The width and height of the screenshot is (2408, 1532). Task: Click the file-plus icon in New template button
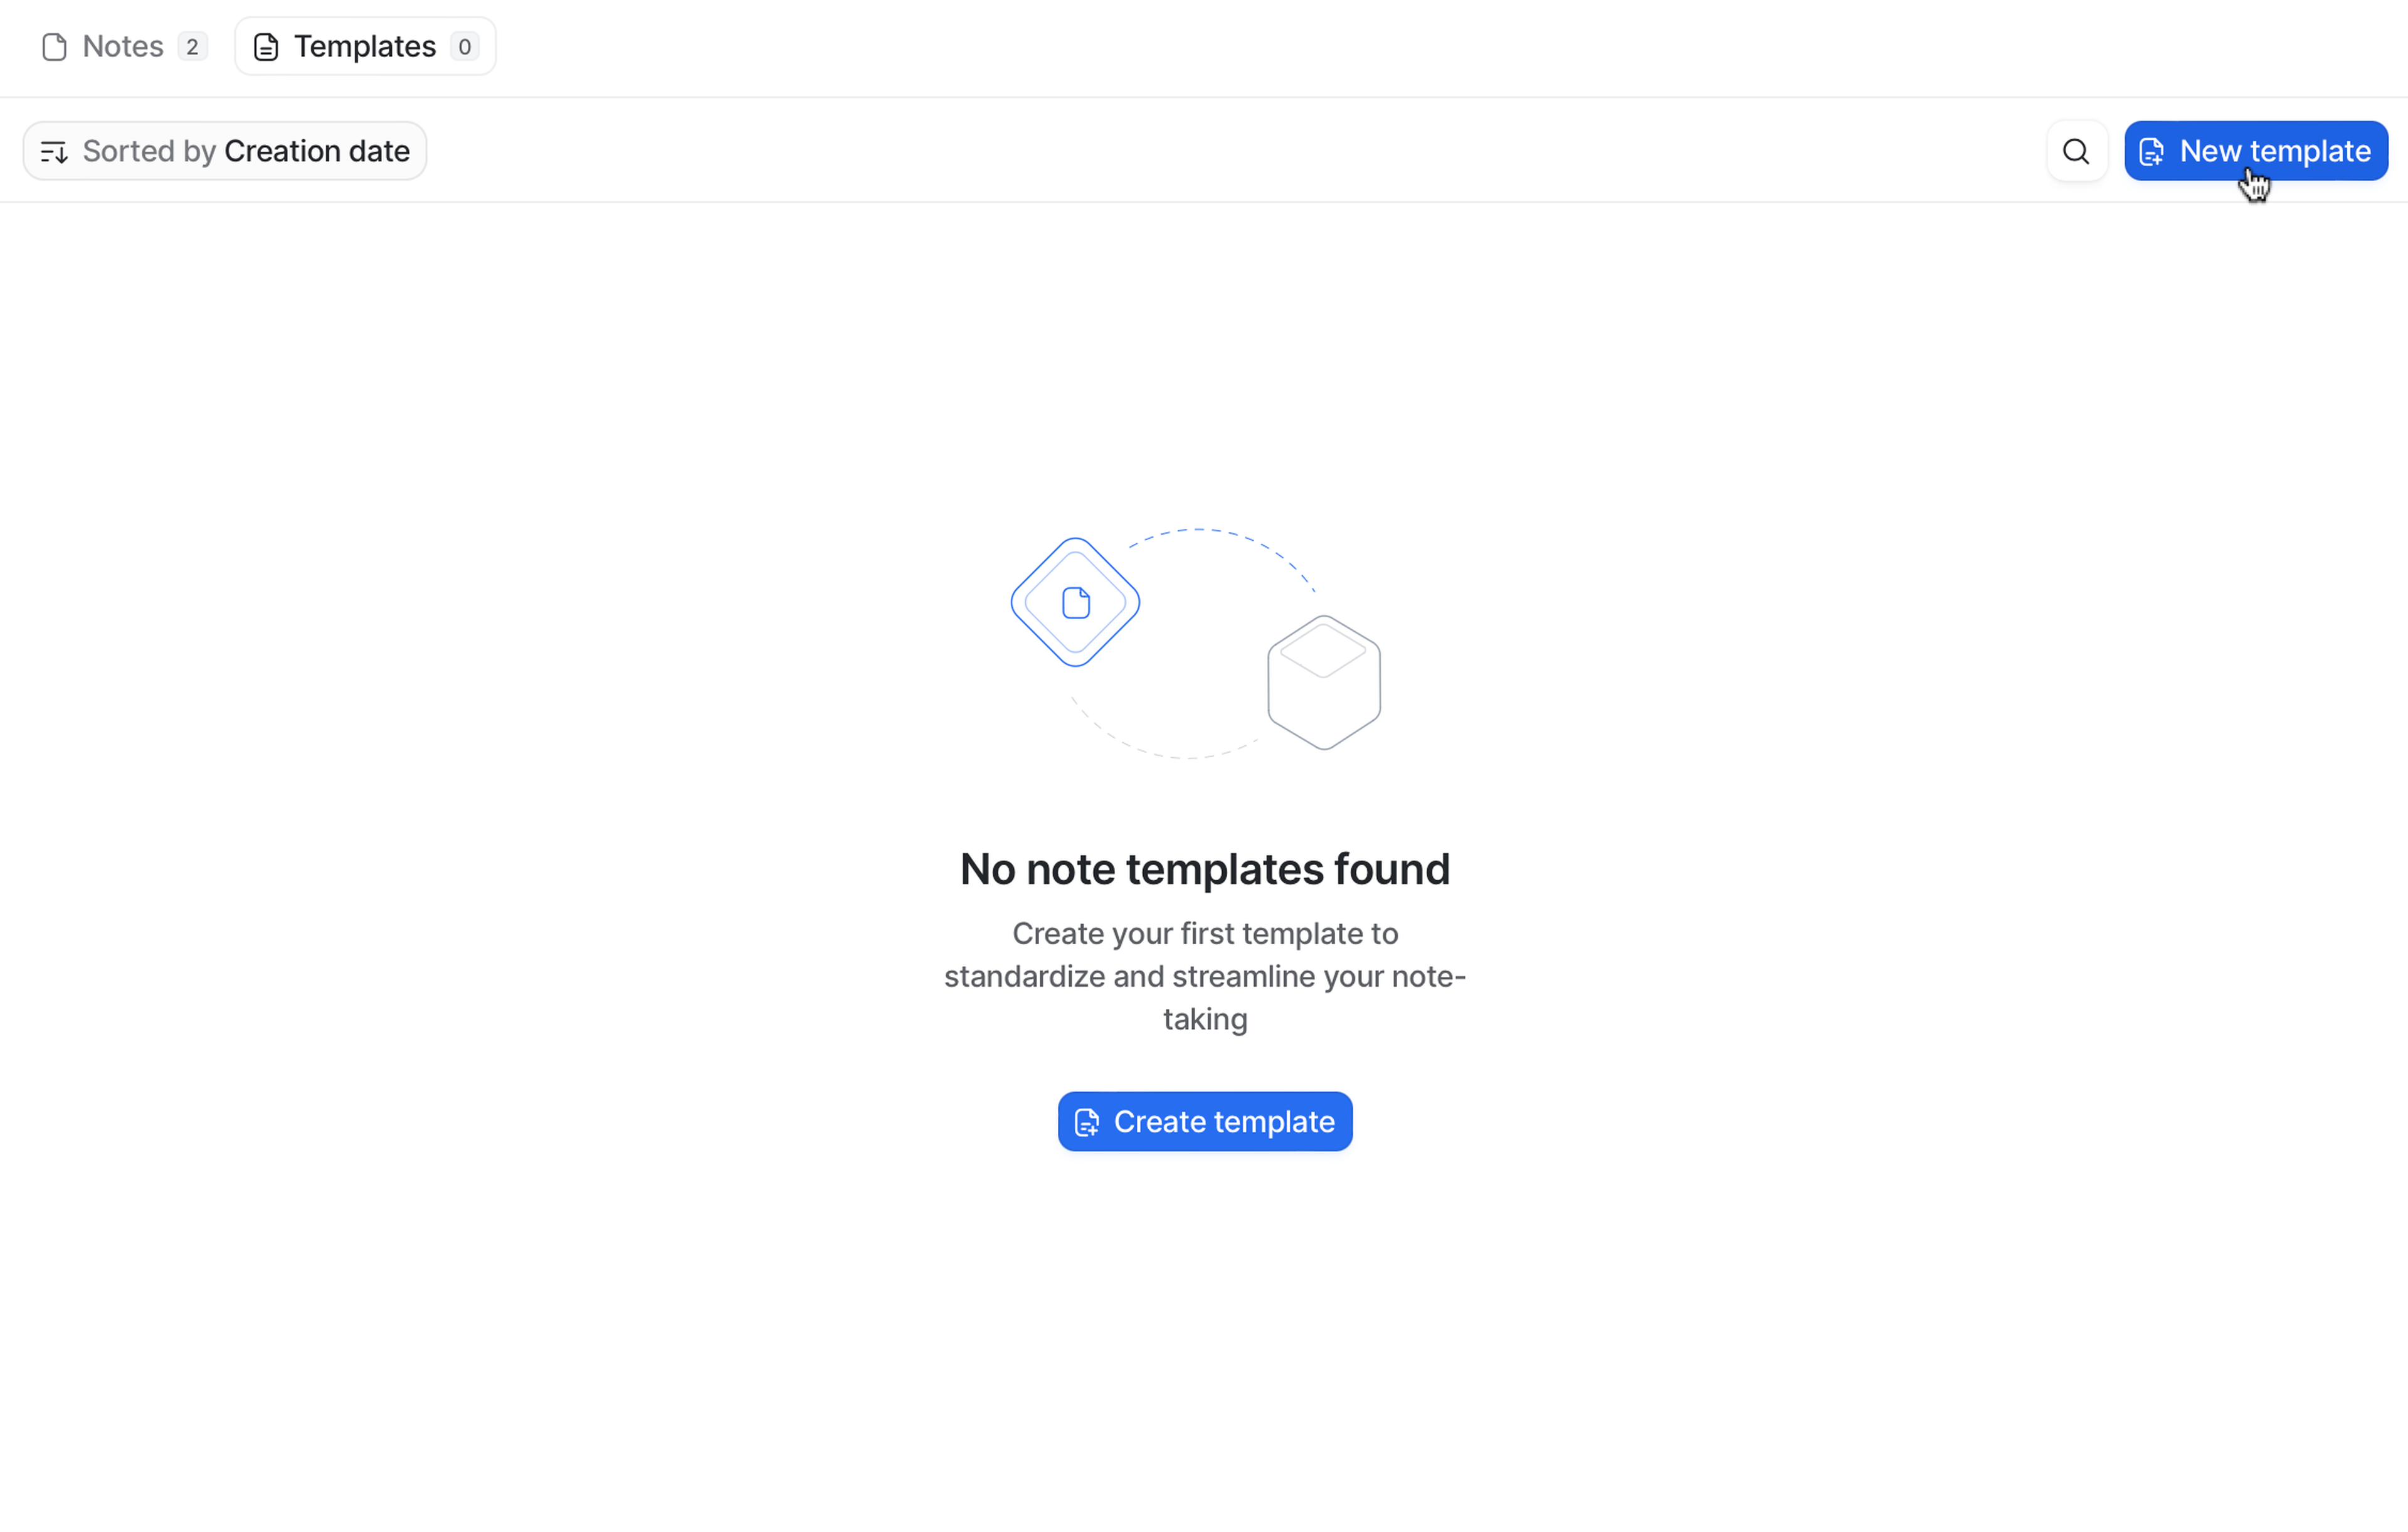coord(2151,151)
